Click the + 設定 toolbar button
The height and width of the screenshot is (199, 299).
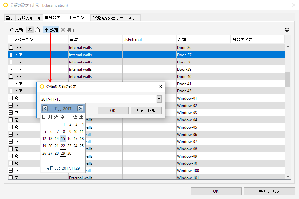click(x=51, y=30)
